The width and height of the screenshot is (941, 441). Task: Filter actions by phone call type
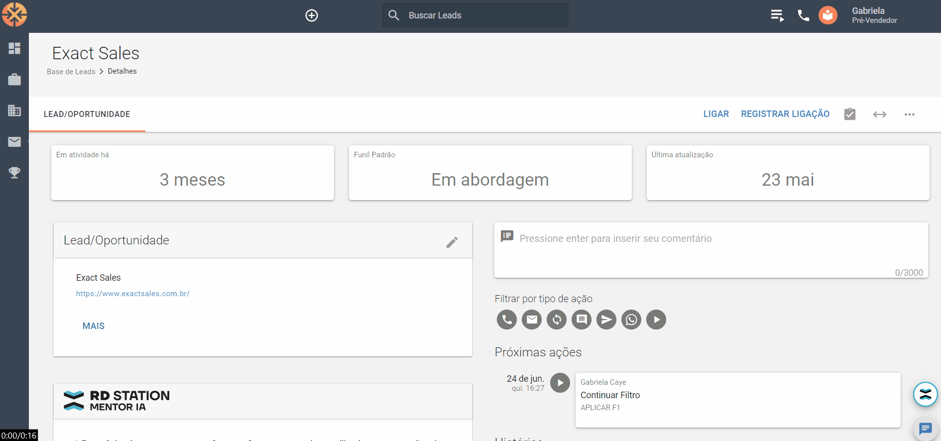[507, 320]
